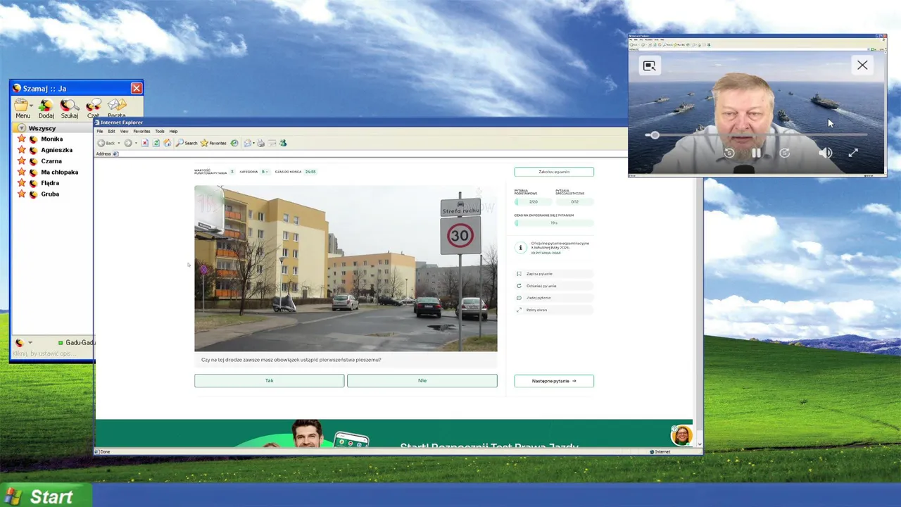901x507 pixels.
Task: Click Dodaj add-contact icon in Szamaj window
Action: click(46, 108)
